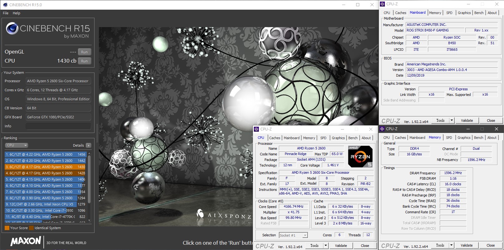Open the Socket #1 selection dropdown
The height and width of the screenshot is (250, 504).
[x=293, y=235]
